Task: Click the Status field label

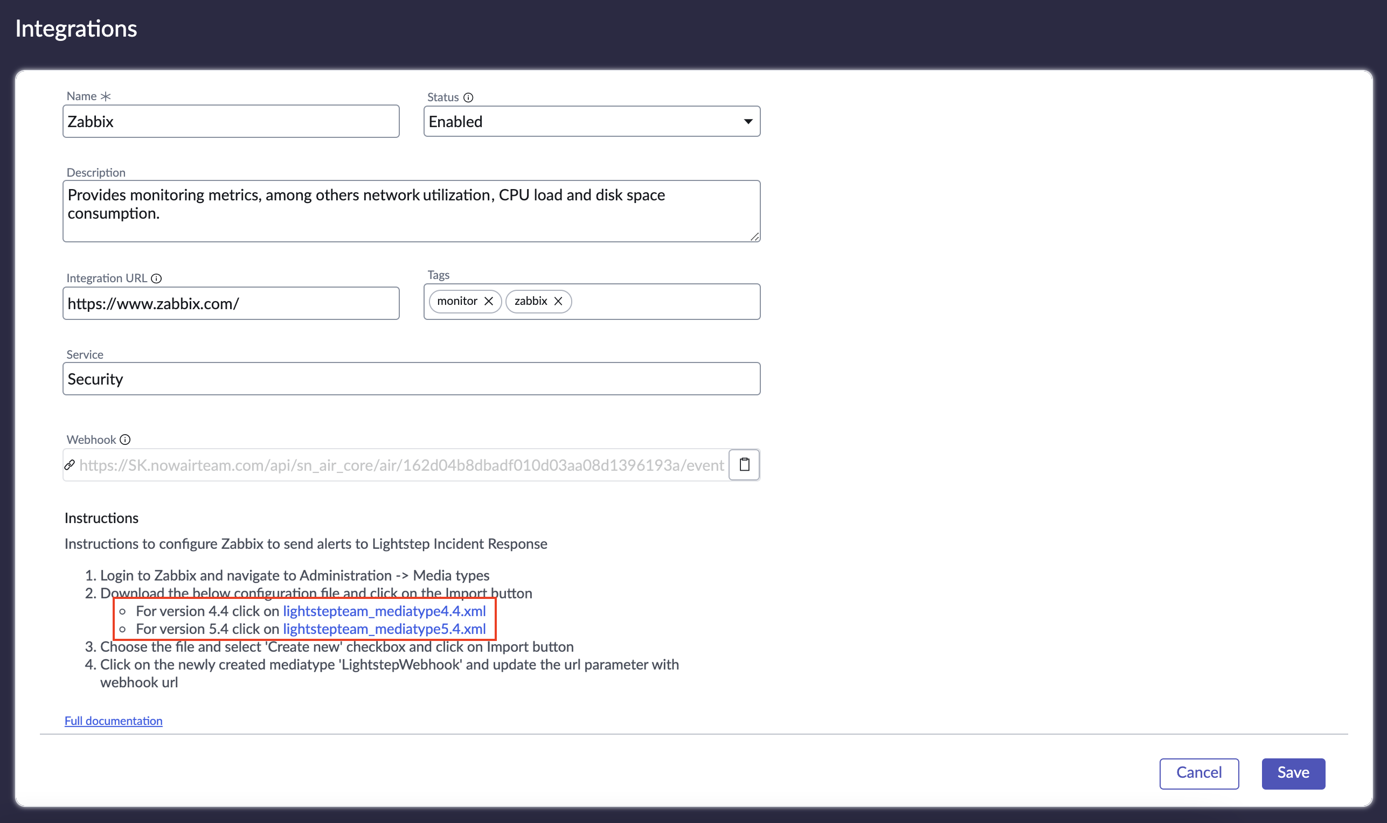Action: (443, 97)
